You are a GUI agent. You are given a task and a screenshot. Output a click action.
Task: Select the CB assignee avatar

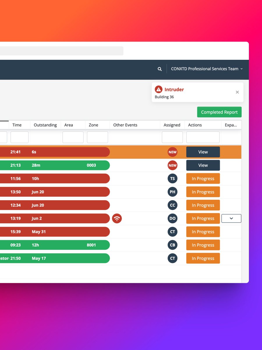pyautogui.click(x=173, y=245)
